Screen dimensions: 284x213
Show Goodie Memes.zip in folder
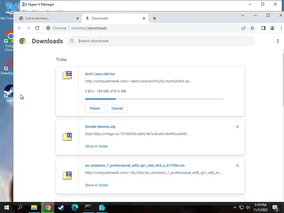[97, 146]
